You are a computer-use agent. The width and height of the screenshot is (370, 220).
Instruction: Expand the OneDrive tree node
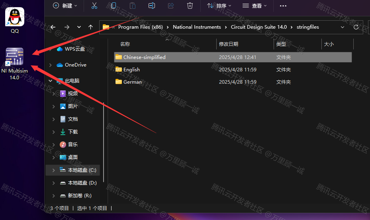coord(50,65)
